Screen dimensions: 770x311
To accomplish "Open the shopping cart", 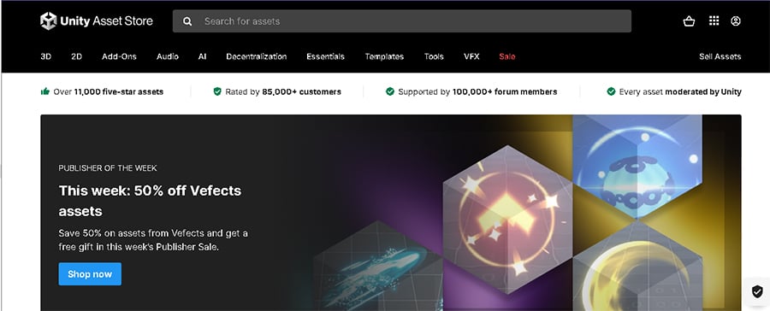I will coord(689,21).
